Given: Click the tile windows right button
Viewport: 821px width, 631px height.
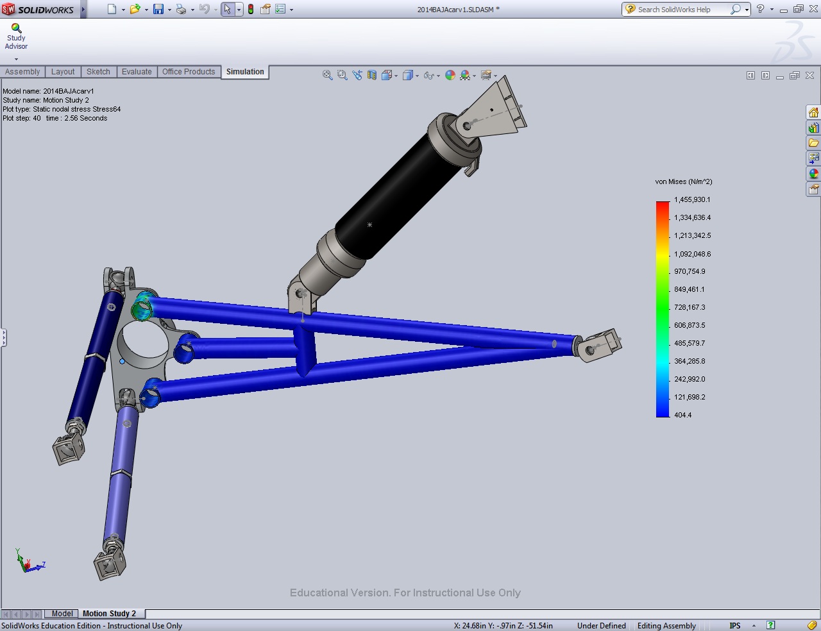Looking at the screenshot, I should pyautogui.click(x=765, y=76).
